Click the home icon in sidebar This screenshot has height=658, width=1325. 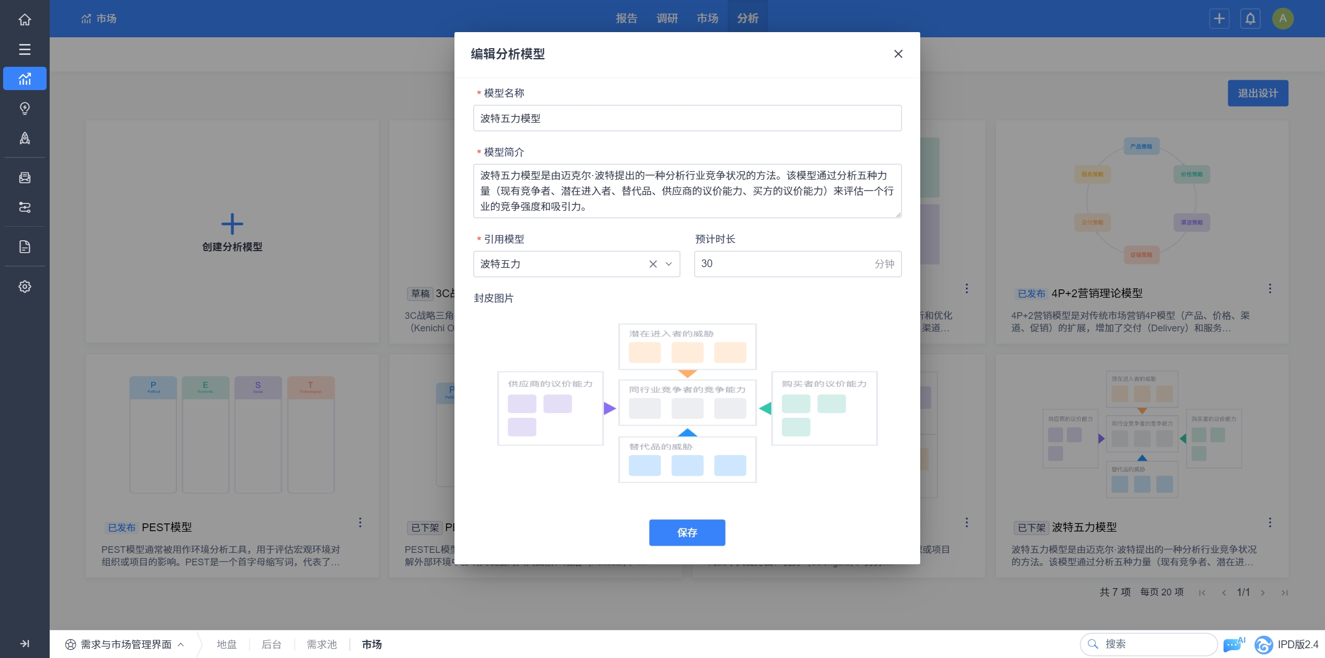pyautogui.click(x=24, y=20)
